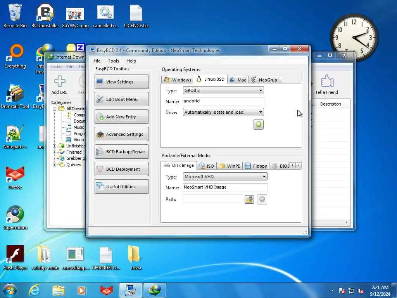The width and height of the screenshot is (397, 298).
Task: Open File menu in Internet Download Manager
Action: click(x=70, y=67)
